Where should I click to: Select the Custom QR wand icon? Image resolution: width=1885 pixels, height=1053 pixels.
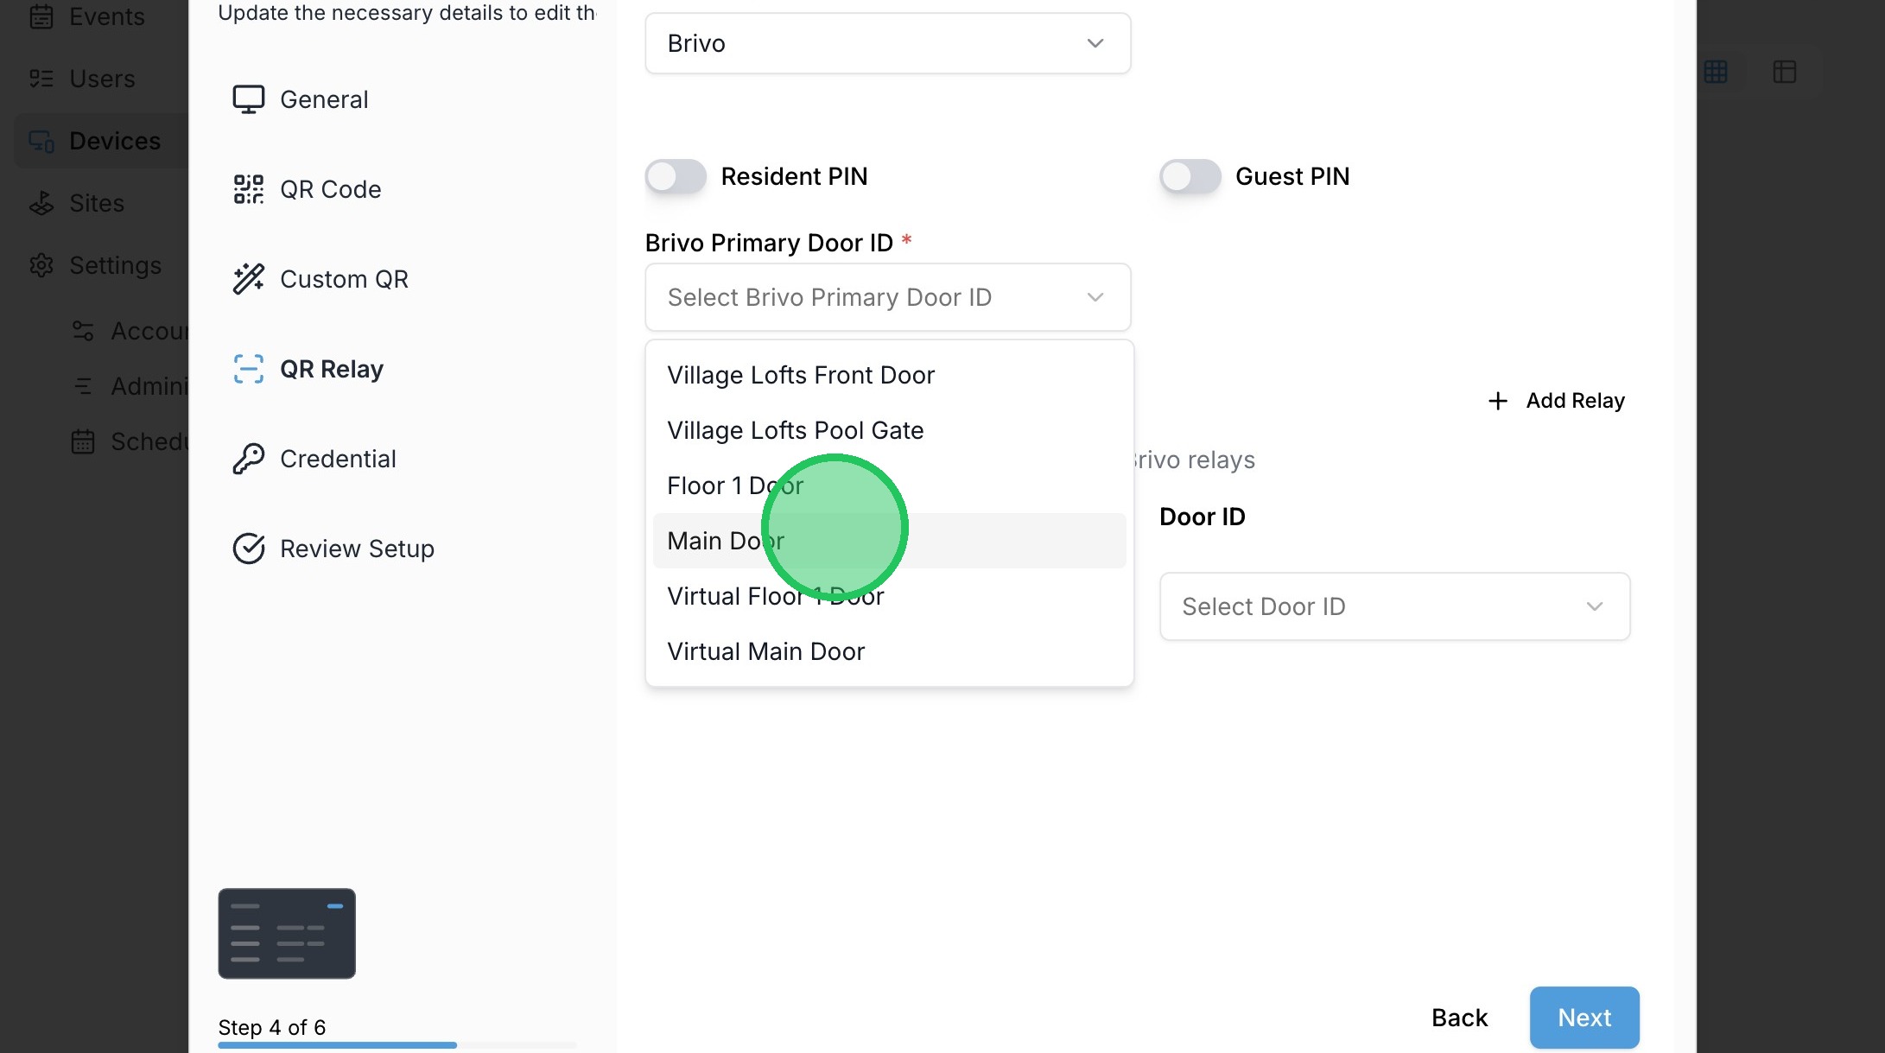(248, 279)
